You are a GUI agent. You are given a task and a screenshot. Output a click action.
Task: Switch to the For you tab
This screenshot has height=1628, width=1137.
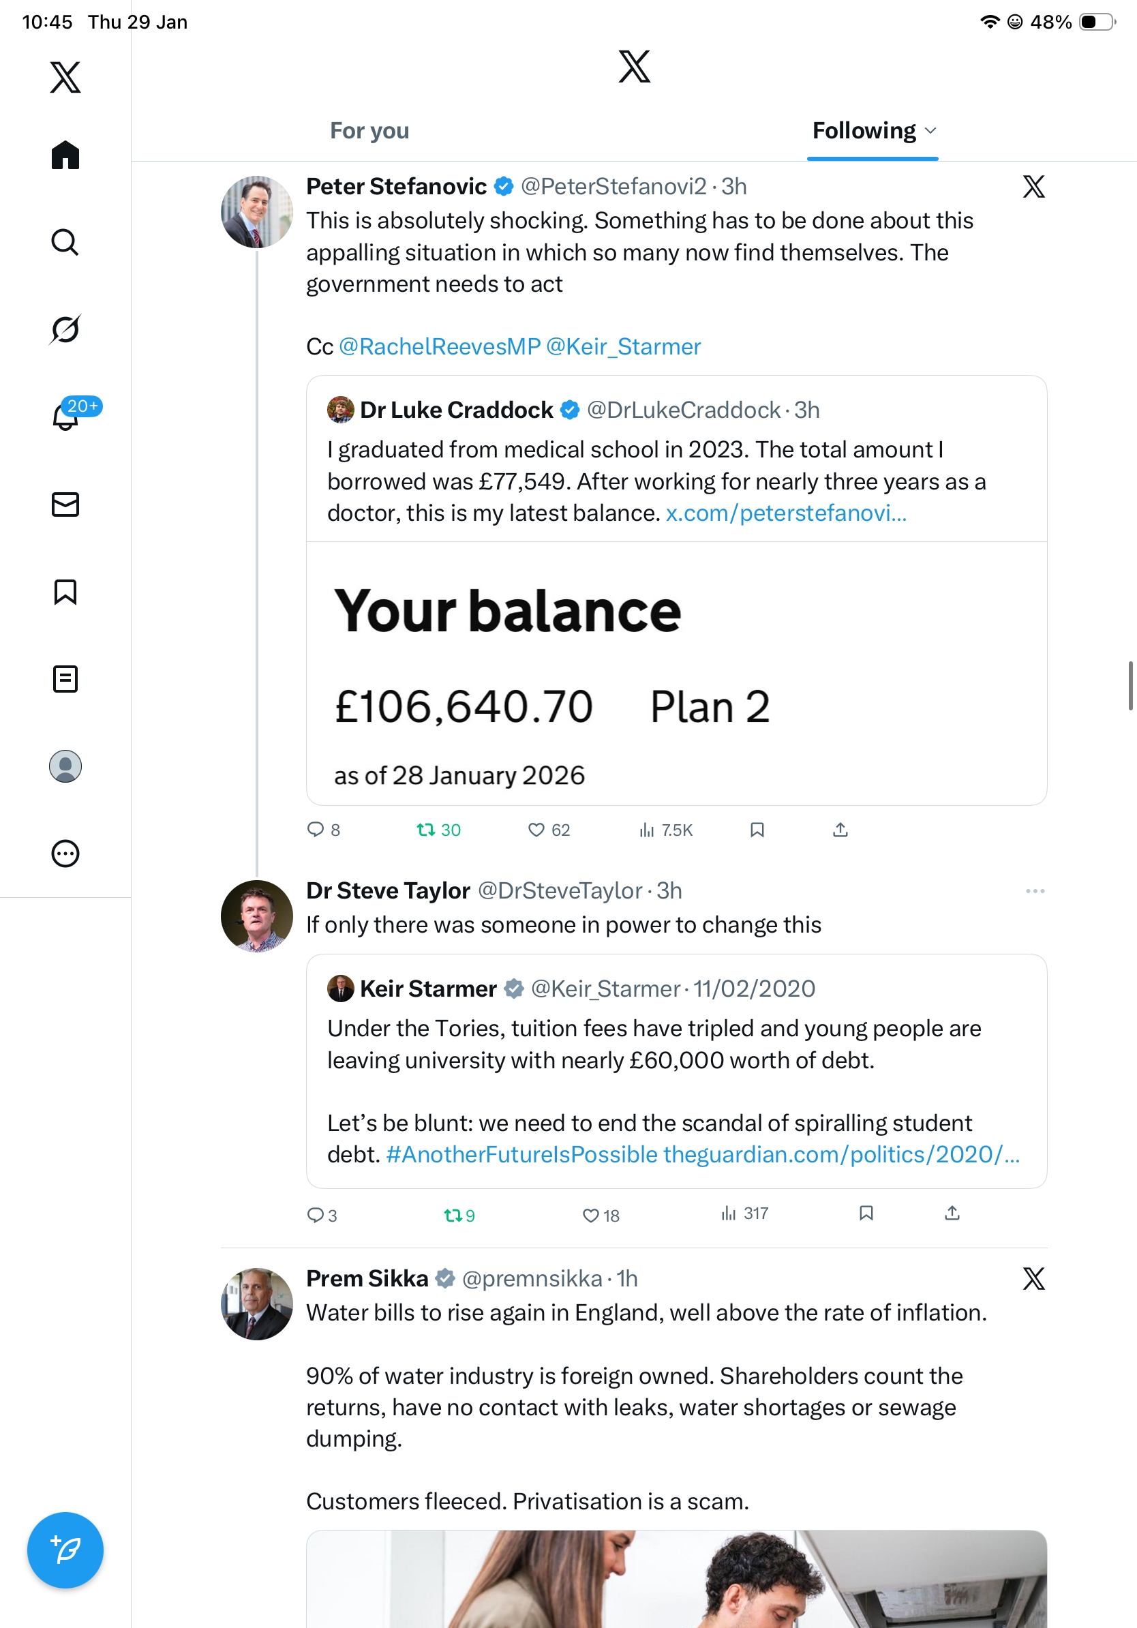click(369, 131)
